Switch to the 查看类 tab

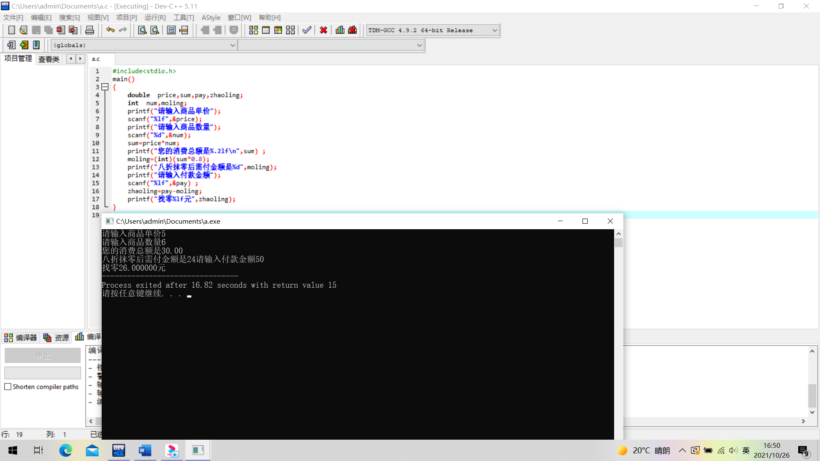point(49,59)
